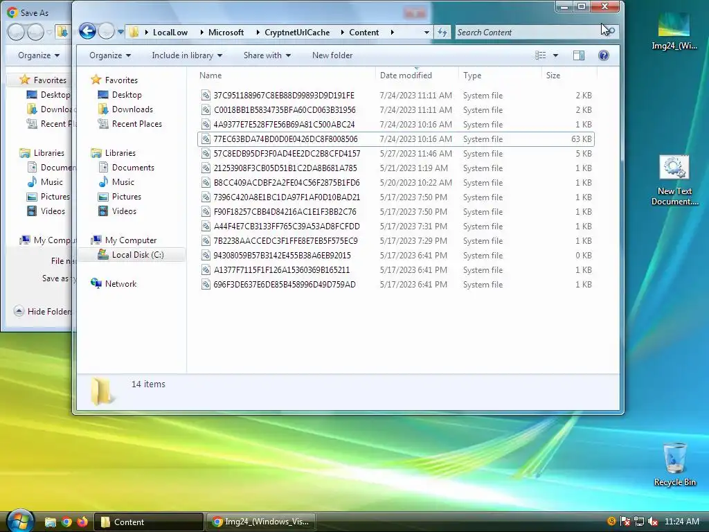This screenshot has height=532, width=709.
Task: Open Include in library menu
Action: tap(187, 55)
